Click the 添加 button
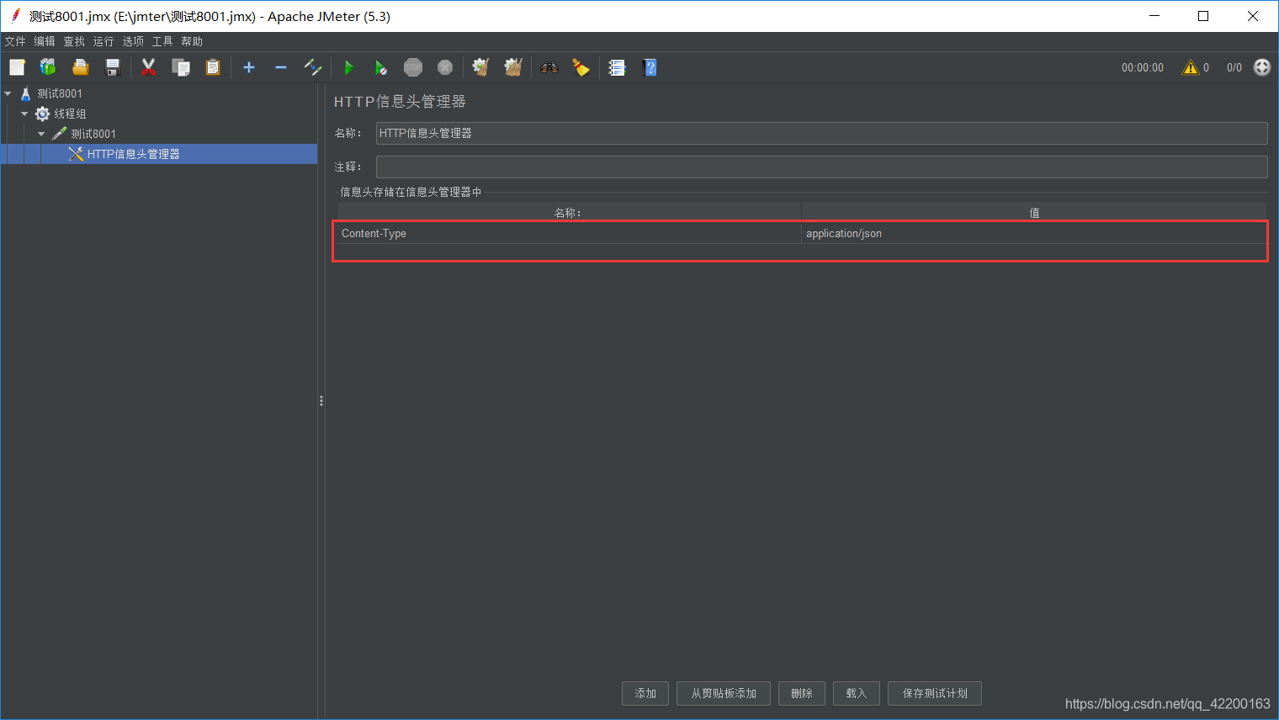 [645, 693]
